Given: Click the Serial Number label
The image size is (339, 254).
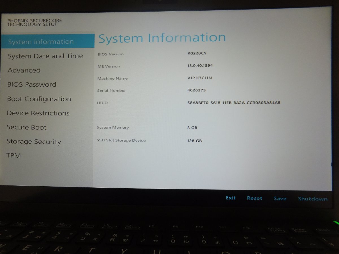Looking at the screenshot, I should 111,91.
